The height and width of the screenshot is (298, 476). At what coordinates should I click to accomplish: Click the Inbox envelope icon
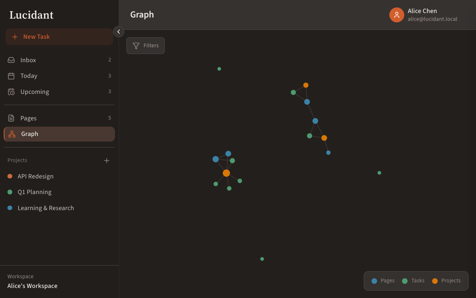[11, 60]
